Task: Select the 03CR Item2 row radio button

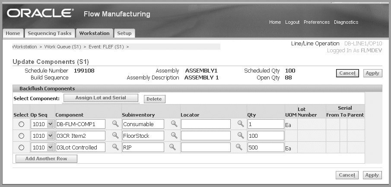Action: 22,136
